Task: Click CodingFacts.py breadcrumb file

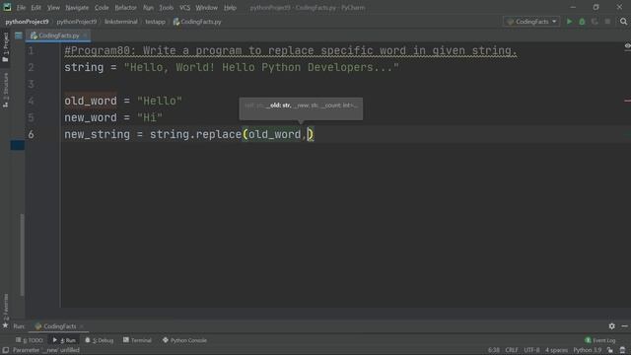Action: point(197,22)
